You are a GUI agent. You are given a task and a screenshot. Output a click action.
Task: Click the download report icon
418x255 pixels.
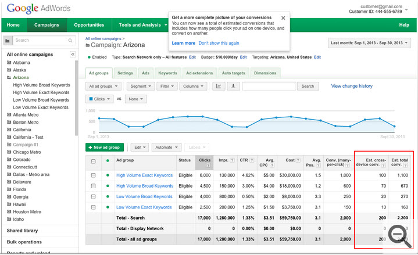click(x=233, y=87)
